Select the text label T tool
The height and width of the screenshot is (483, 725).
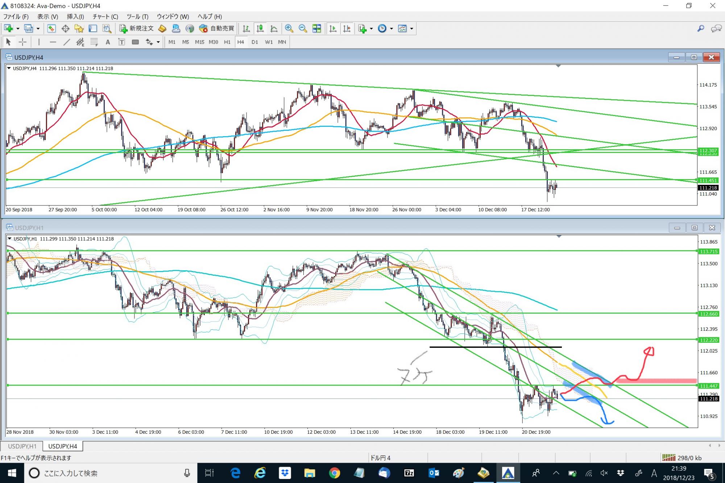tap(121, 42)
